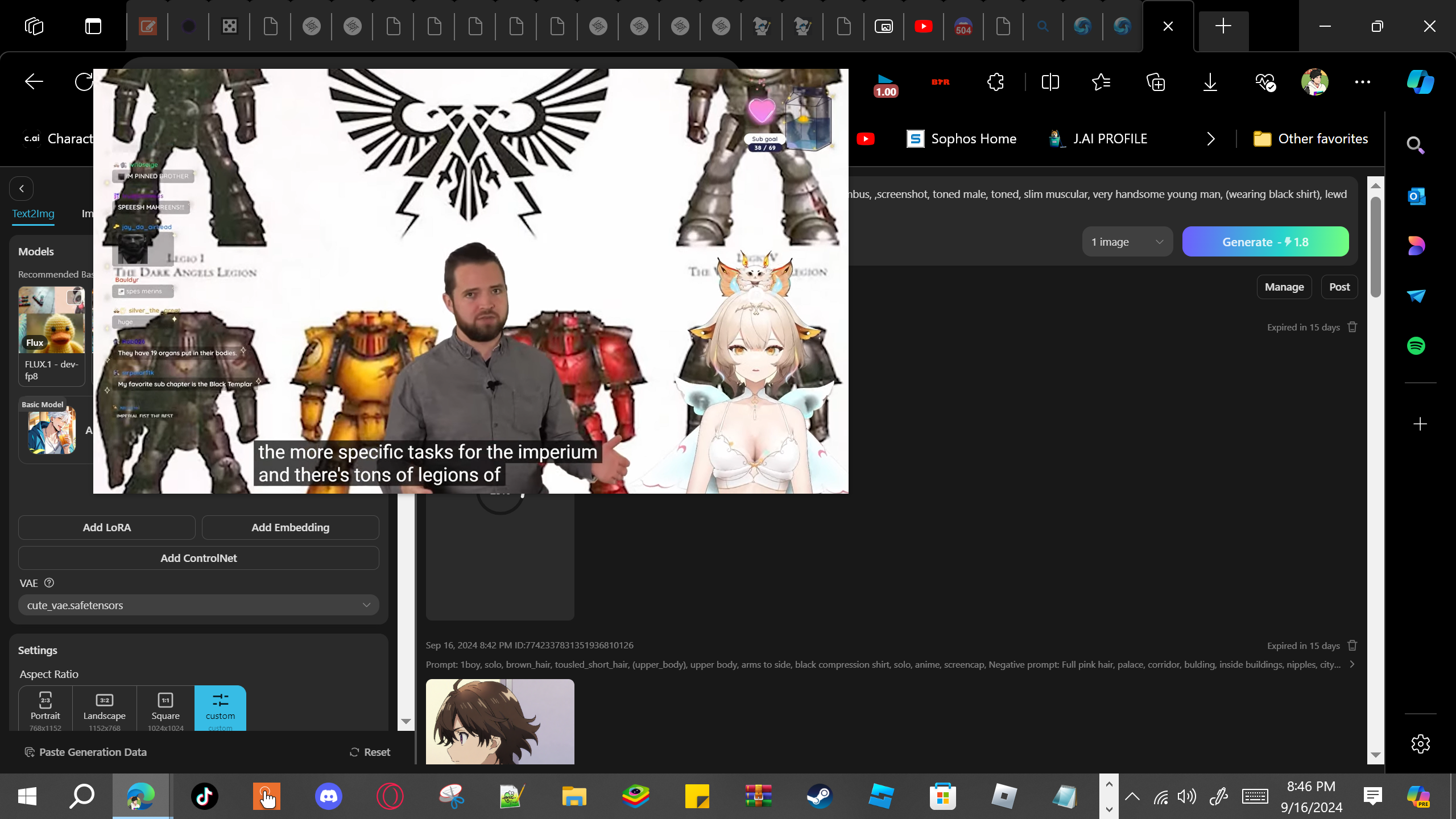1456x819 pixels.
Task: Open Discord from the taskbar
Action: (328, 796)
